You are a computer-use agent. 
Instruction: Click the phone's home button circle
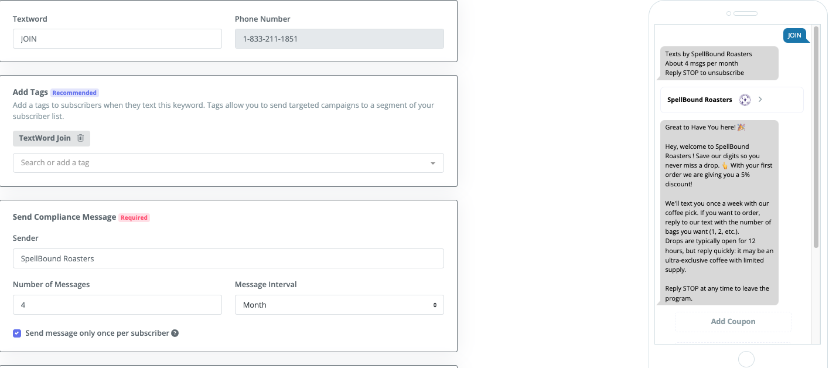coord(746,358)
